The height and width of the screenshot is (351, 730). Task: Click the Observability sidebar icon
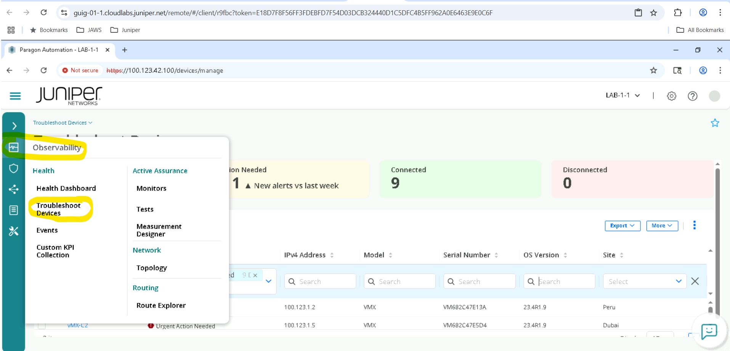tap(14, 147)
